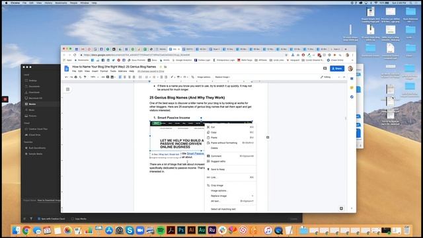423x238 pixels.
Task: Open the Keep side panel icon
Action: coord(352,88)
